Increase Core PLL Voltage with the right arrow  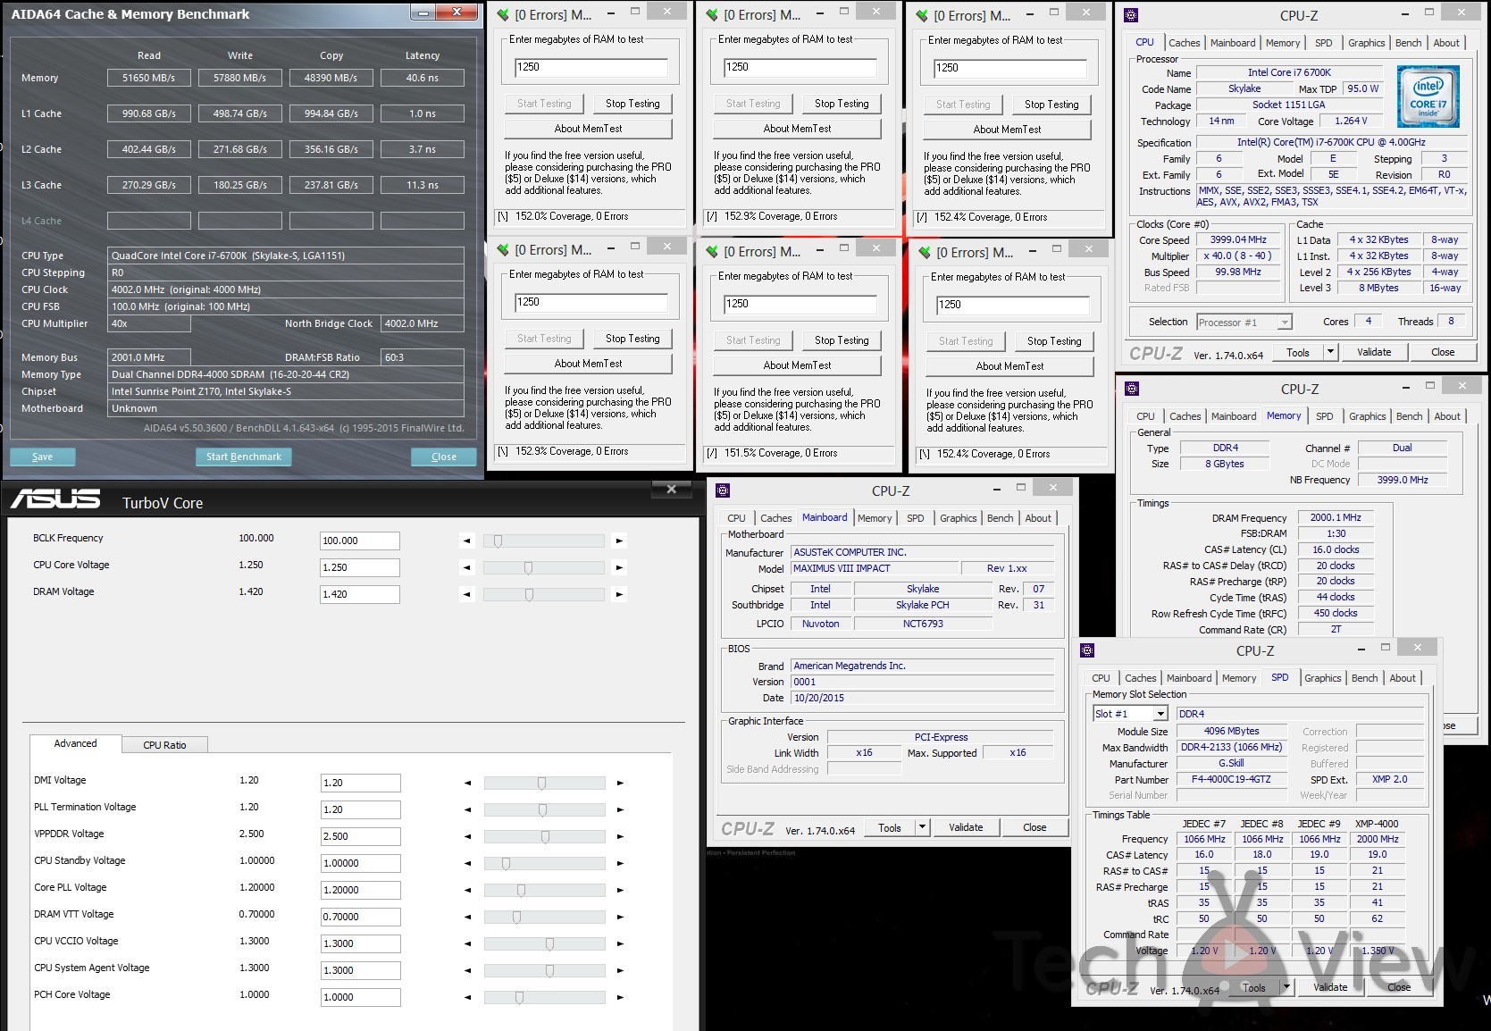click(620, 890)
